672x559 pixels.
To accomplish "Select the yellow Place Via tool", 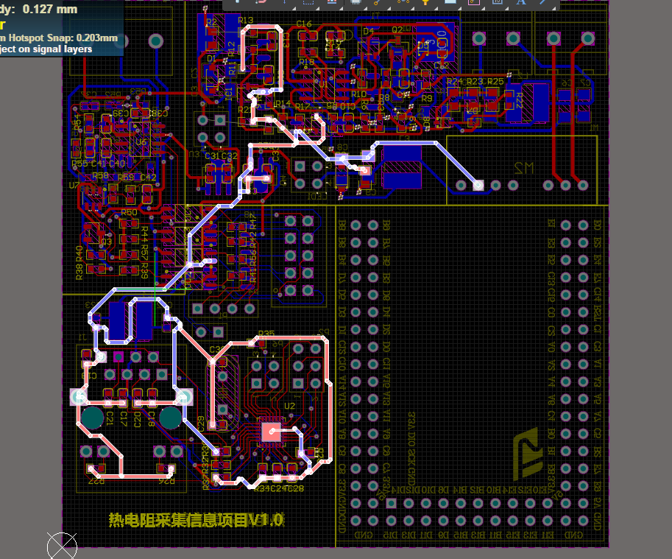I will 375,4.
